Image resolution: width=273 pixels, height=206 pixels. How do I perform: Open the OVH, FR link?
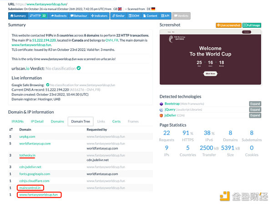(112, 40)
